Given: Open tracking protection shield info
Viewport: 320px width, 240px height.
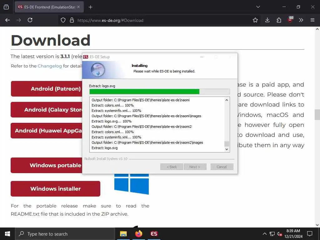Looking at the screenshot, I should [63, 20].
